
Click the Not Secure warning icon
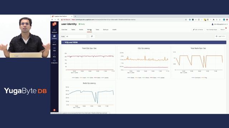click(x=62, y=20)
